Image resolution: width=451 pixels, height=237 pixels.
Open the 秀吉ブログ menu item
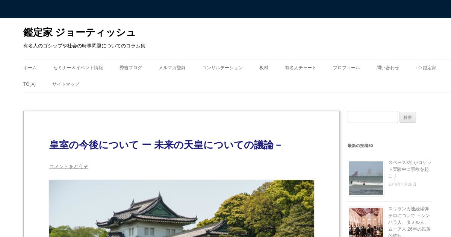click(131, 68)
